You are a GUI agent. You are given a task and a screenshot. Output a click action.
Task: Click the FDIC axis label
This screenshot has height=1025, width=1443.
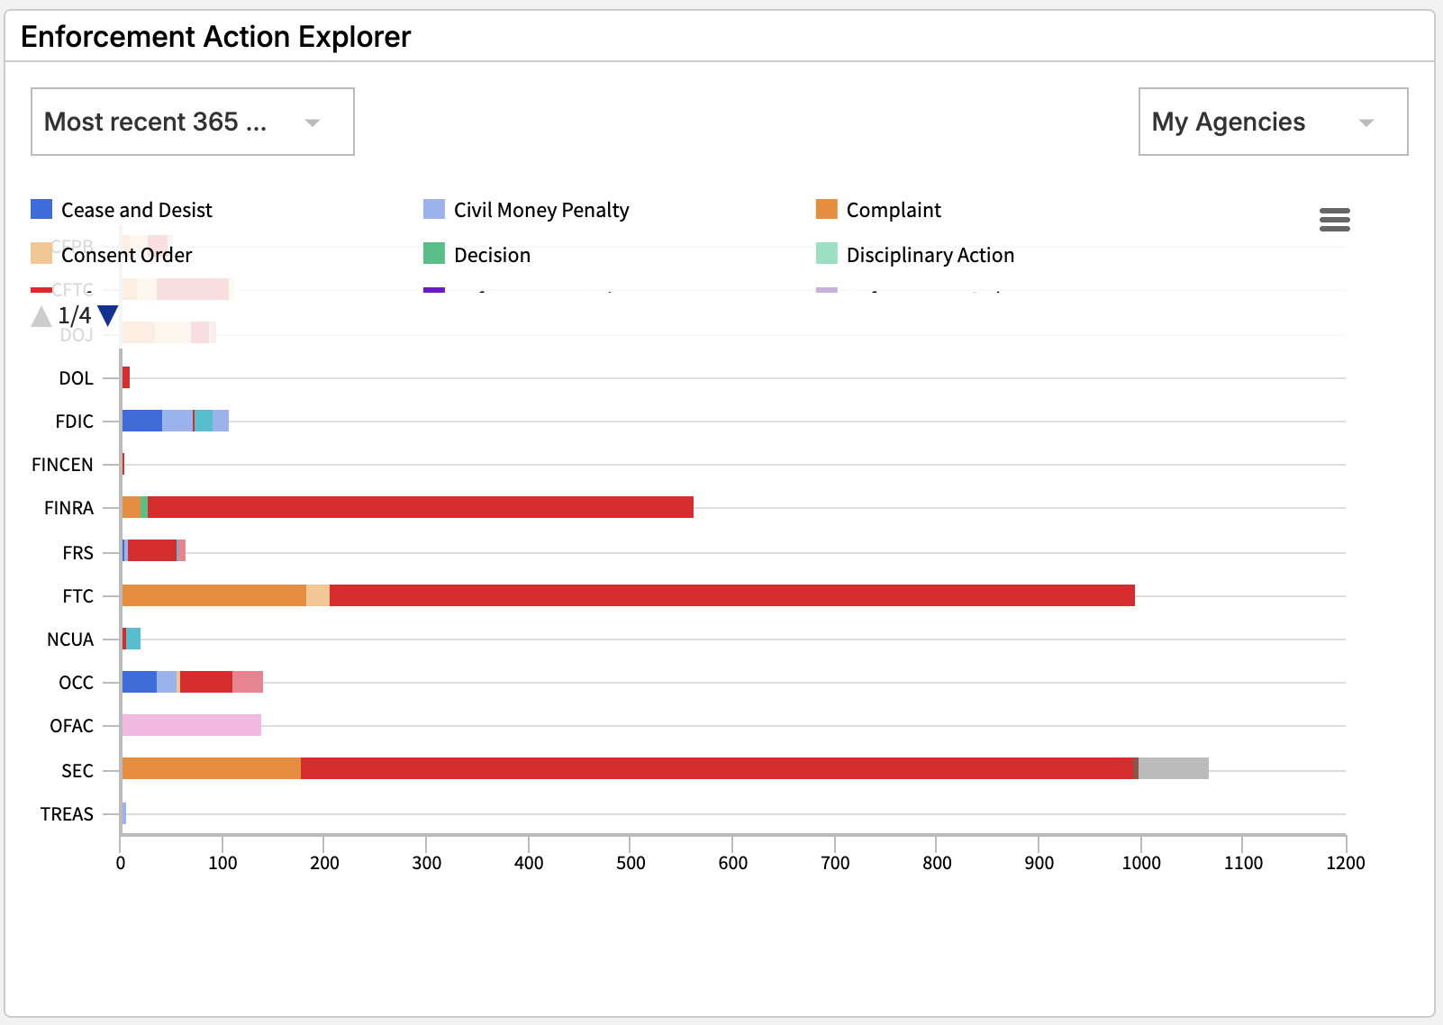point(74,422)
